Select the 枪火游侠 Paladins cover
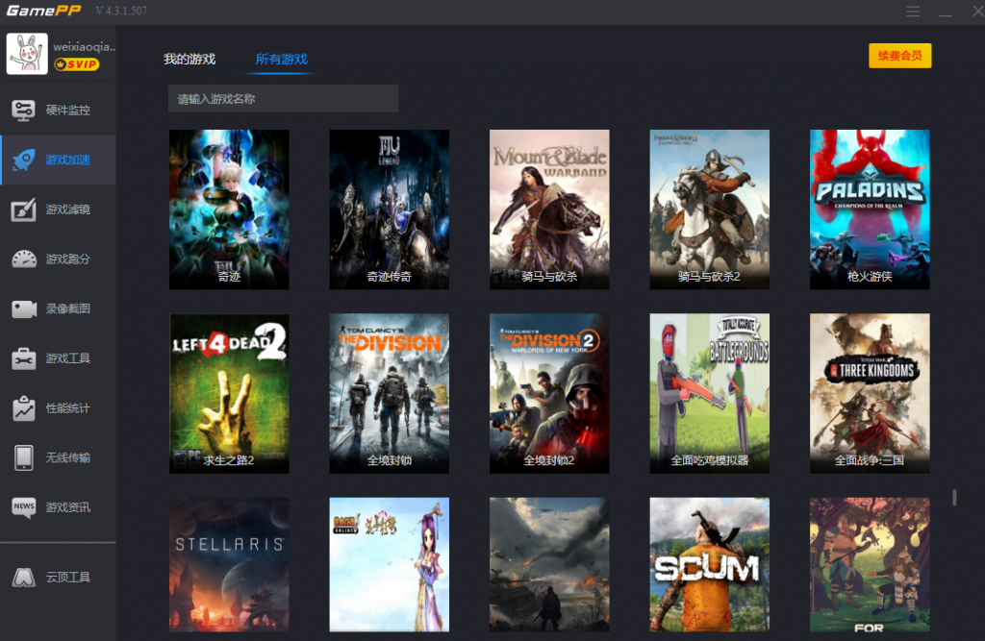Screen dimensions: 985x641 870,210
